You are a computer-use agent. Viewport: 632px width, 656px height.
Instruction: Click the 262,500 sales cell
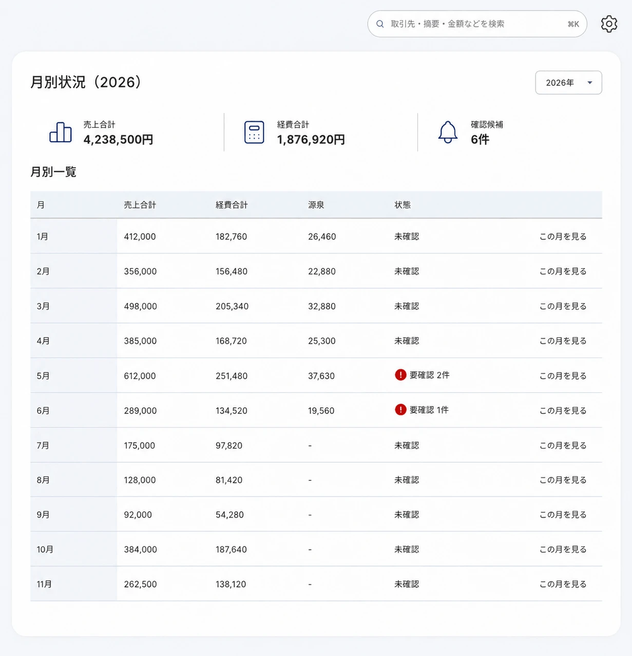[x=140, y=584]
